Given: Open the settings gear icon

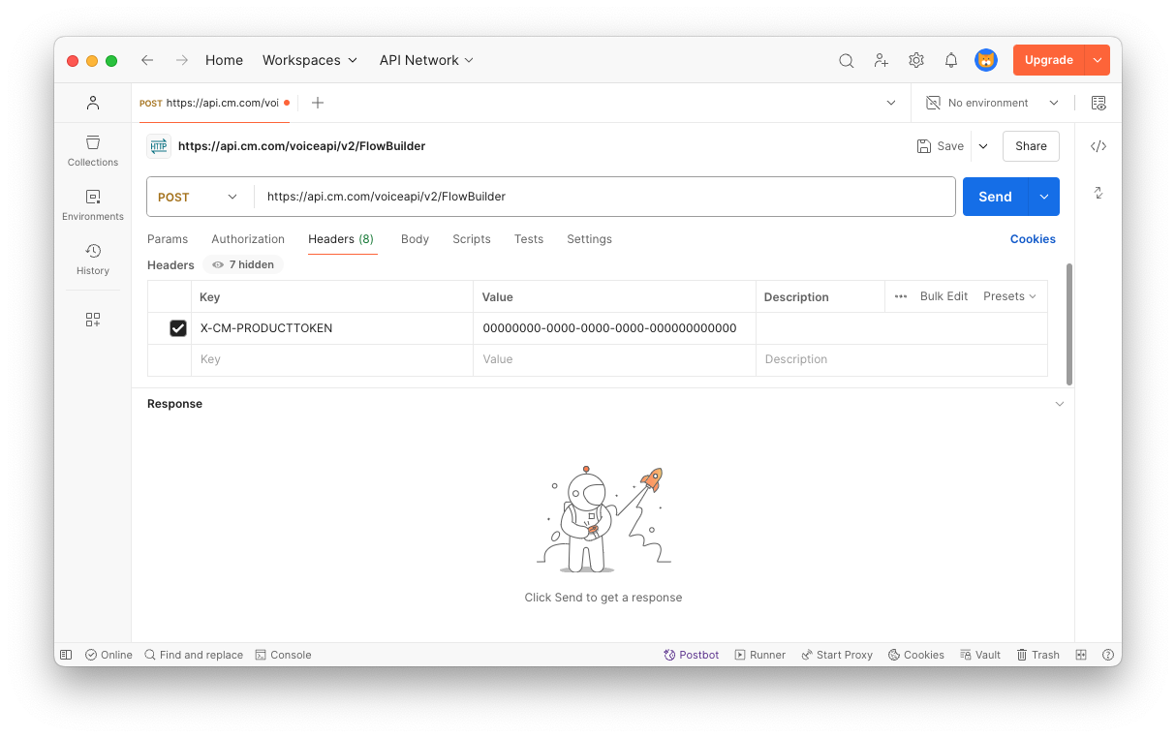Looking at the screenshot, I should pyautogui.click(x=915, y=60).
